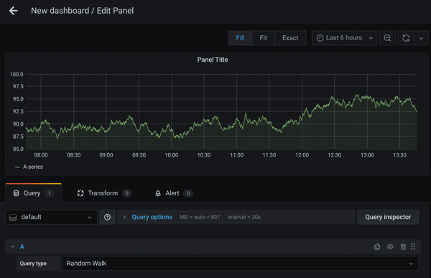This screenshot has width=431, height=278.
Task: Select the Fill view mode
Action: pos(240,38)
